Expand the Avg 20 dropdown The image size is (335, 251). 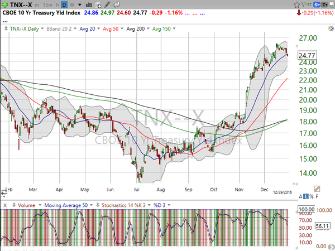pos(98,28)
